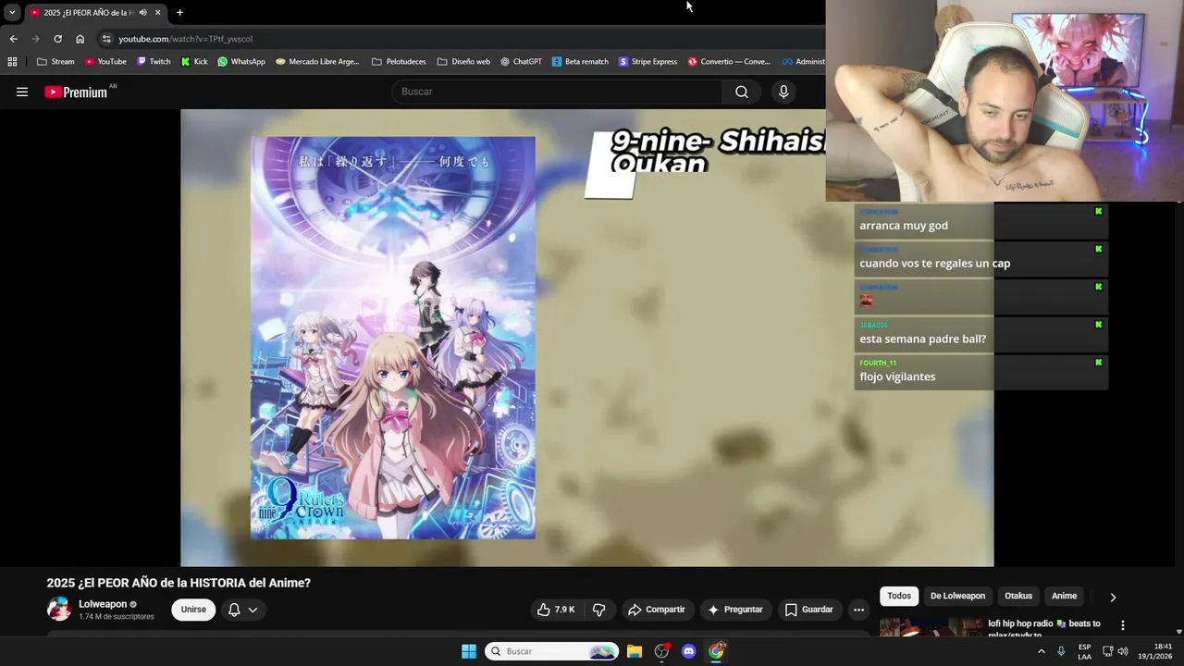This screenshot has width=1184, height=666.
Task: Open more actions three-dot menu under video
Action: pyautogui.click(x=858, y=610)
